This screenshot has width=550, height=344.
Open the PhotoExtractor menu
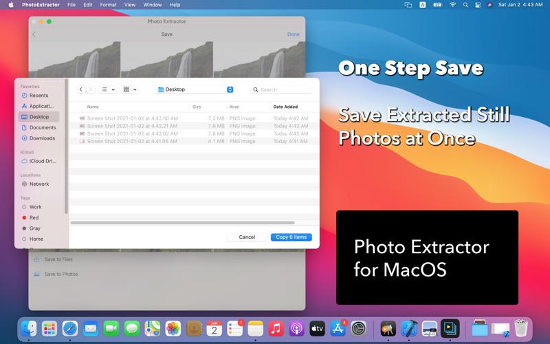pos(41,5)
